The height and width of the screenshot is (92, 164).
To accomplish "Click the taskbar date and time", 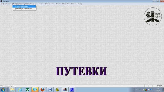I will [158, 90].
